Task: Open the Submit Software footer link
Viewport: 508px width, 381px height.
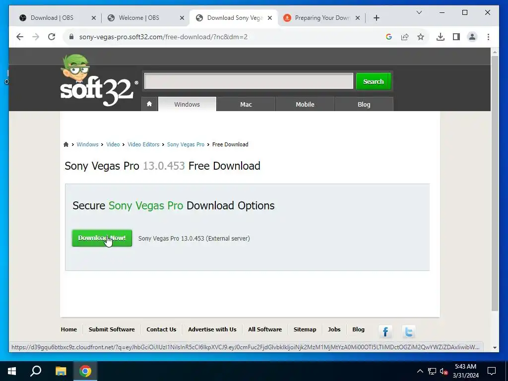Action: point(112,329)
